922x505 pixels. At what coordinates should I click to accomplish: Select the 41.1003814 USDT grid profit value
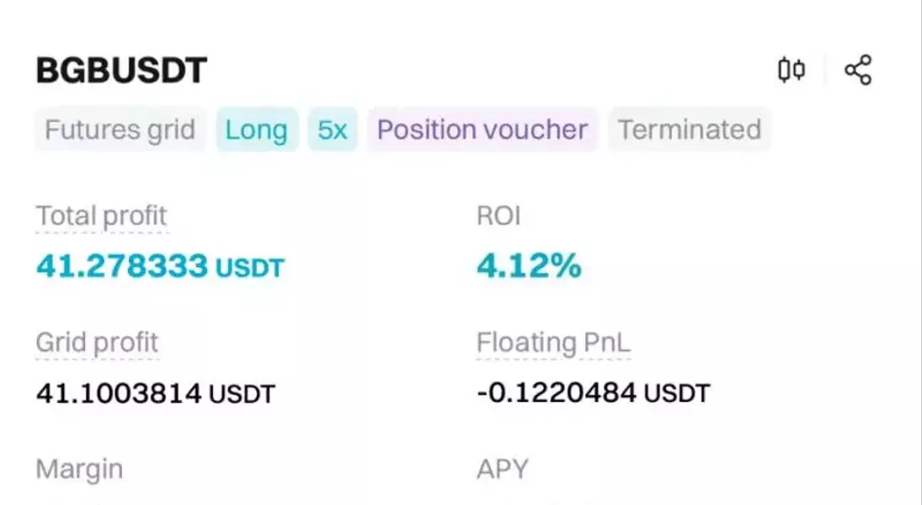click(155, 393)
